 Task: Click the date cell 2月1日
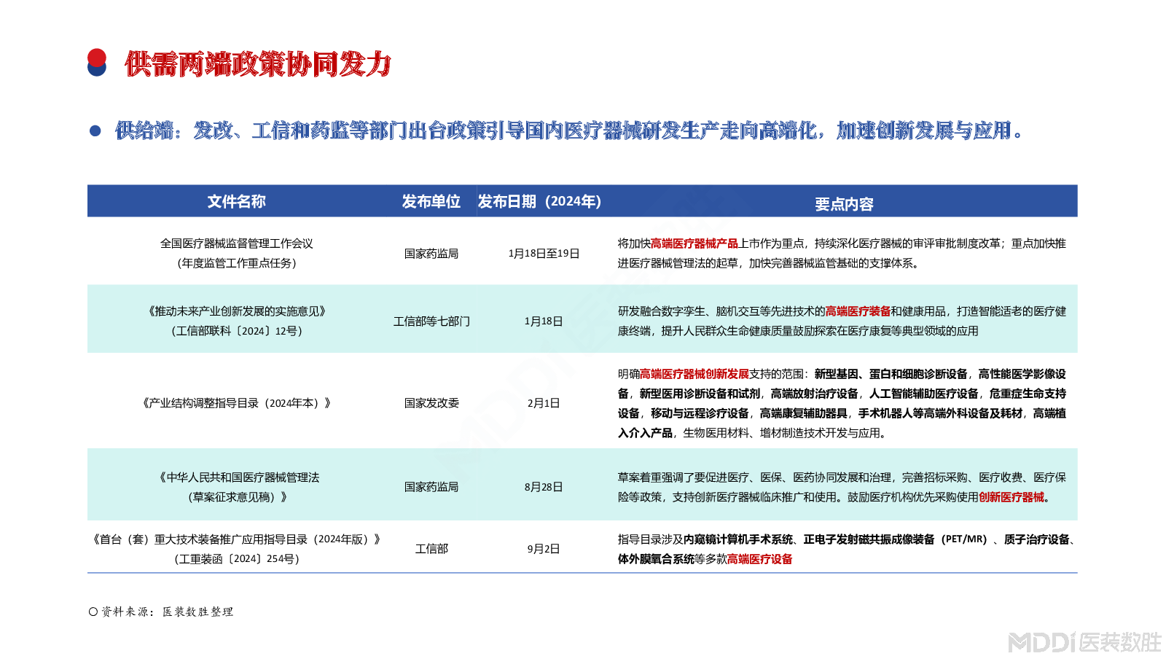pos(544,403)
